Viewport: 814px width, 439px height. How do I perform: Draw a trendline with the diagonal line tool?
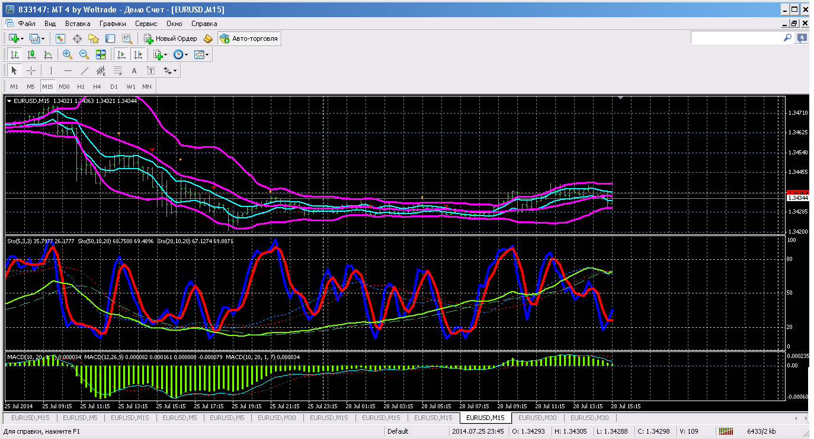(85, 70)
